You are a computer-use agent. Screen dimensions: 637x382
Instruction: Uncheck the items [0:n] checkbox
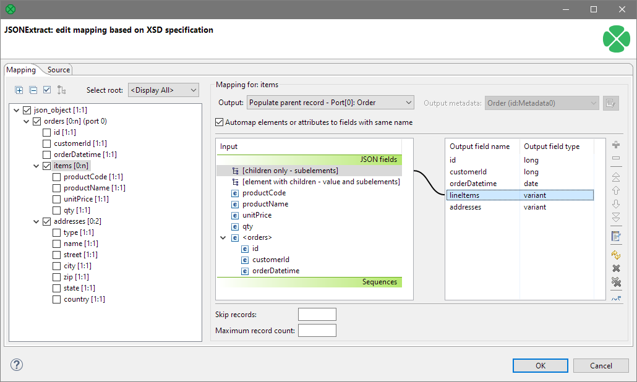pyautogui.click(x=47, y=166)
